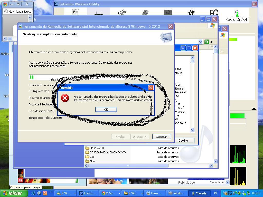Image resolution: width=263 pixels, height=197 pixels.
Task: Open the profile page icon in EnGenius toolbar
Action: [75, 12]
